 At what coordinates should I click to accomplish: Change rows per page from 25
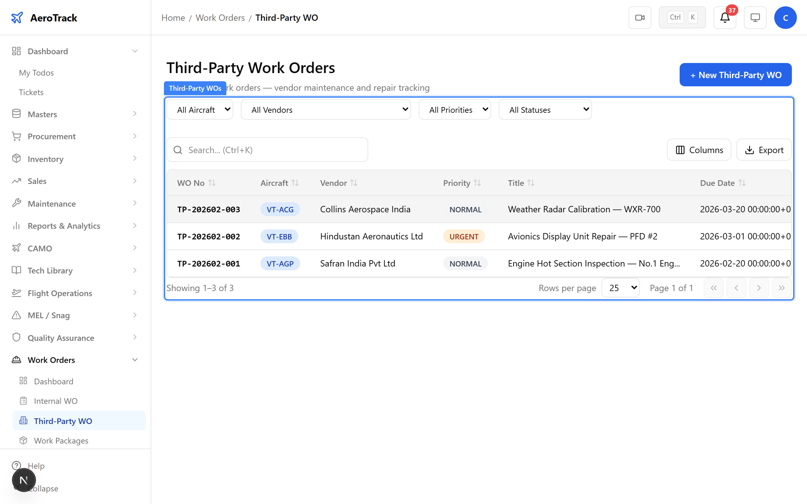click(620, 288)
